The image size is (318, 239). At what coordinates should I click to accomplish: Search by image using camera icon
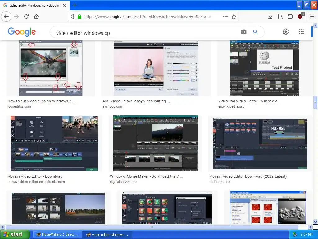pos(243,32)
